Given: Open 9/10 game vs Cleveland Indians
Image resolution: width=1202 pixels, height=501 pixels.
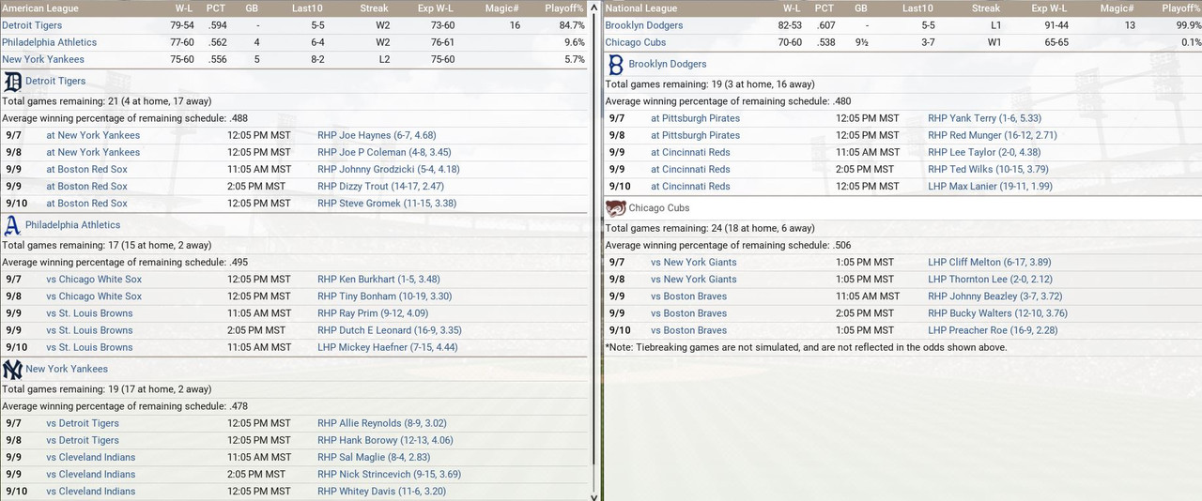Looking at the screenshot, I should click(x=91, y=491).
